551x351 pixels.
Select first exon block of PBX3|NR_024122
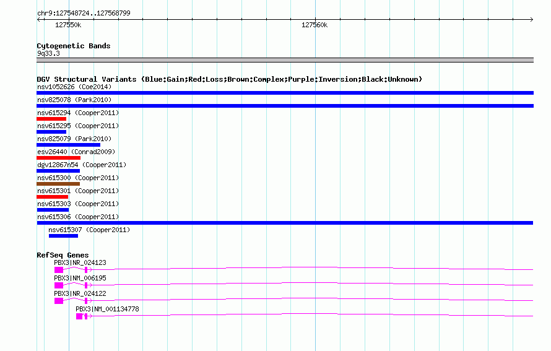59,301
